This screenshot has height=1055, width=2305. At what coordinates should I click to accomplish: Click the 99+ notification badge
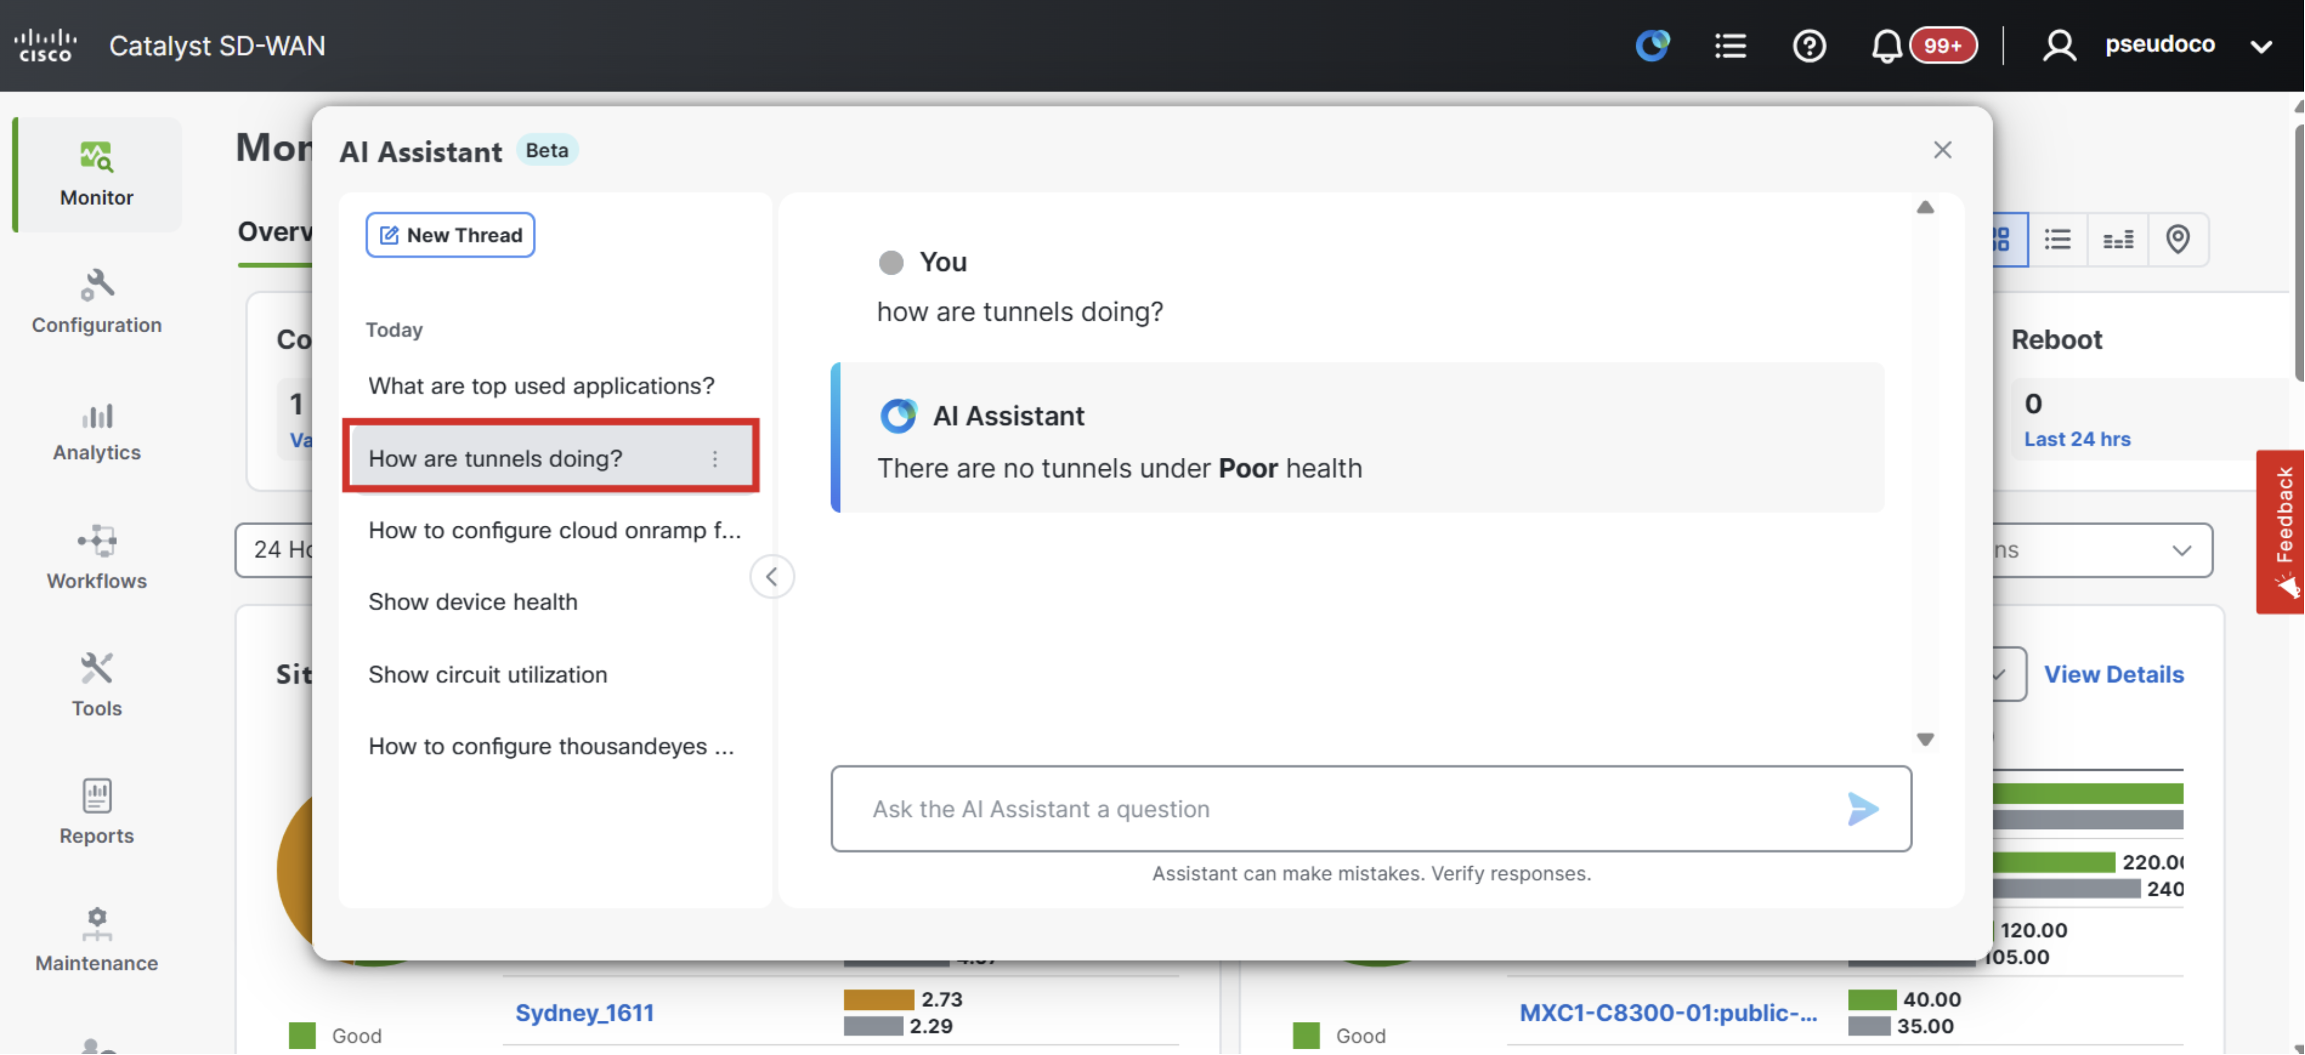click(x=1942, y=45)
